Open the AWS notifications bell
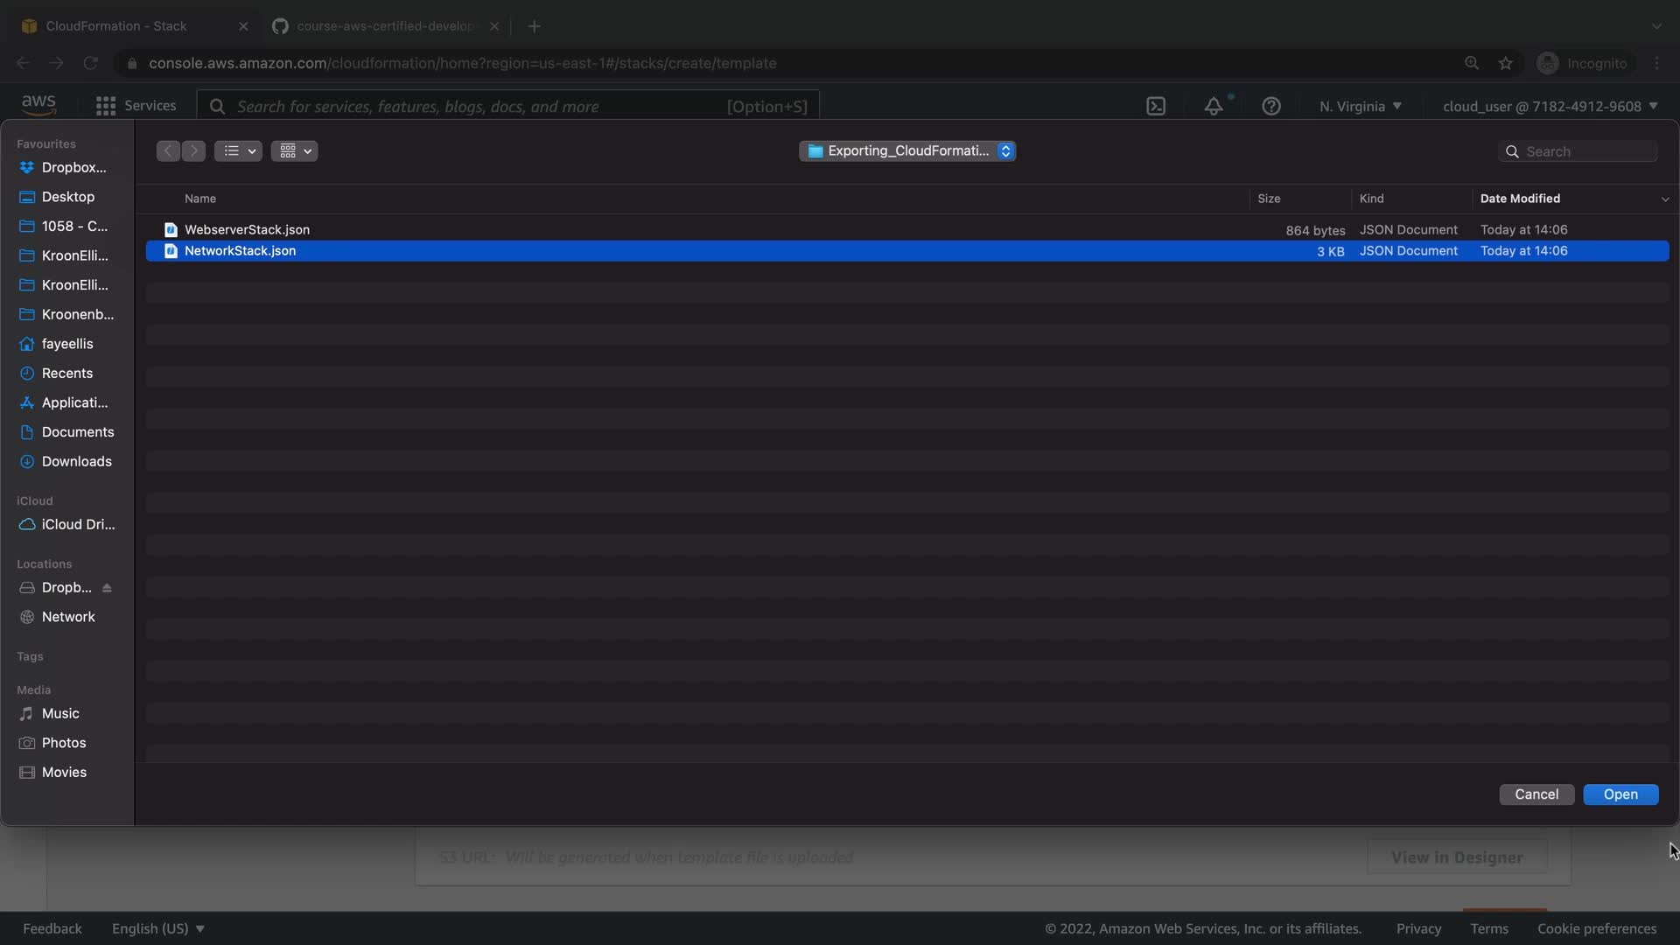The image size is (1680, 945). tap(1213, 107)
